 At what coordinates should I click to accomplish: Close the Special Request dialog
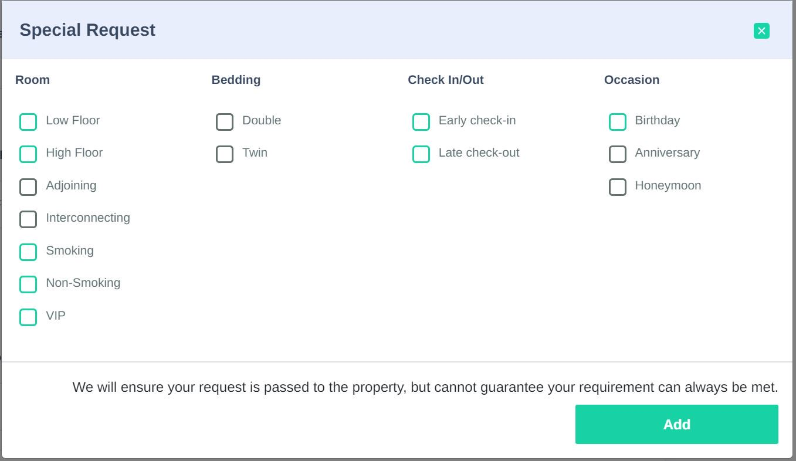click(x=761, y=31)
